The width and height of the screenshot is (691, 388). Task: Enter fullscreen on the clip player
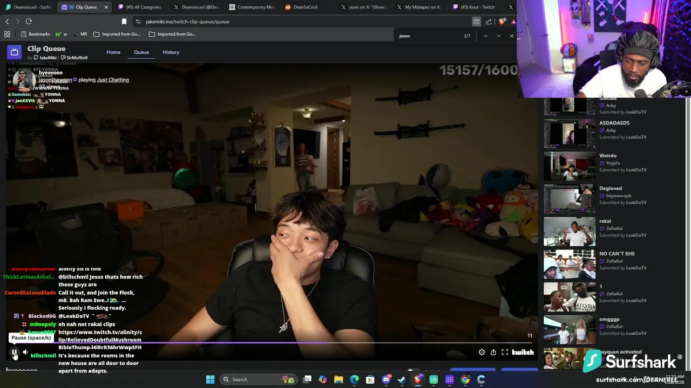coord(505,352)
